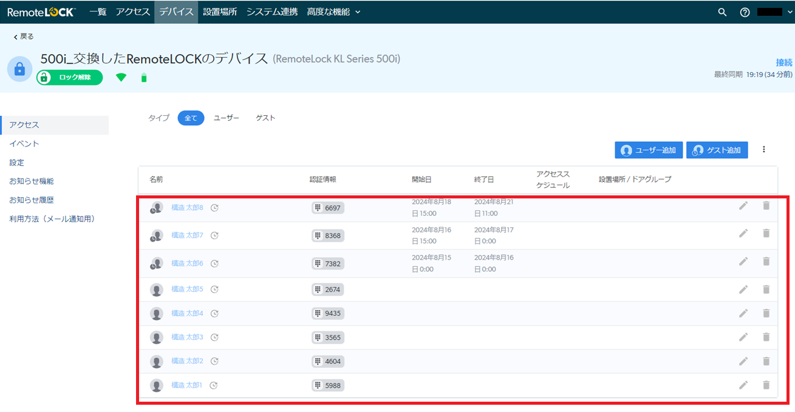Edit the 構造 太郎4 access entry
This screenshot has width=795, height=412.
coord(743,313)
